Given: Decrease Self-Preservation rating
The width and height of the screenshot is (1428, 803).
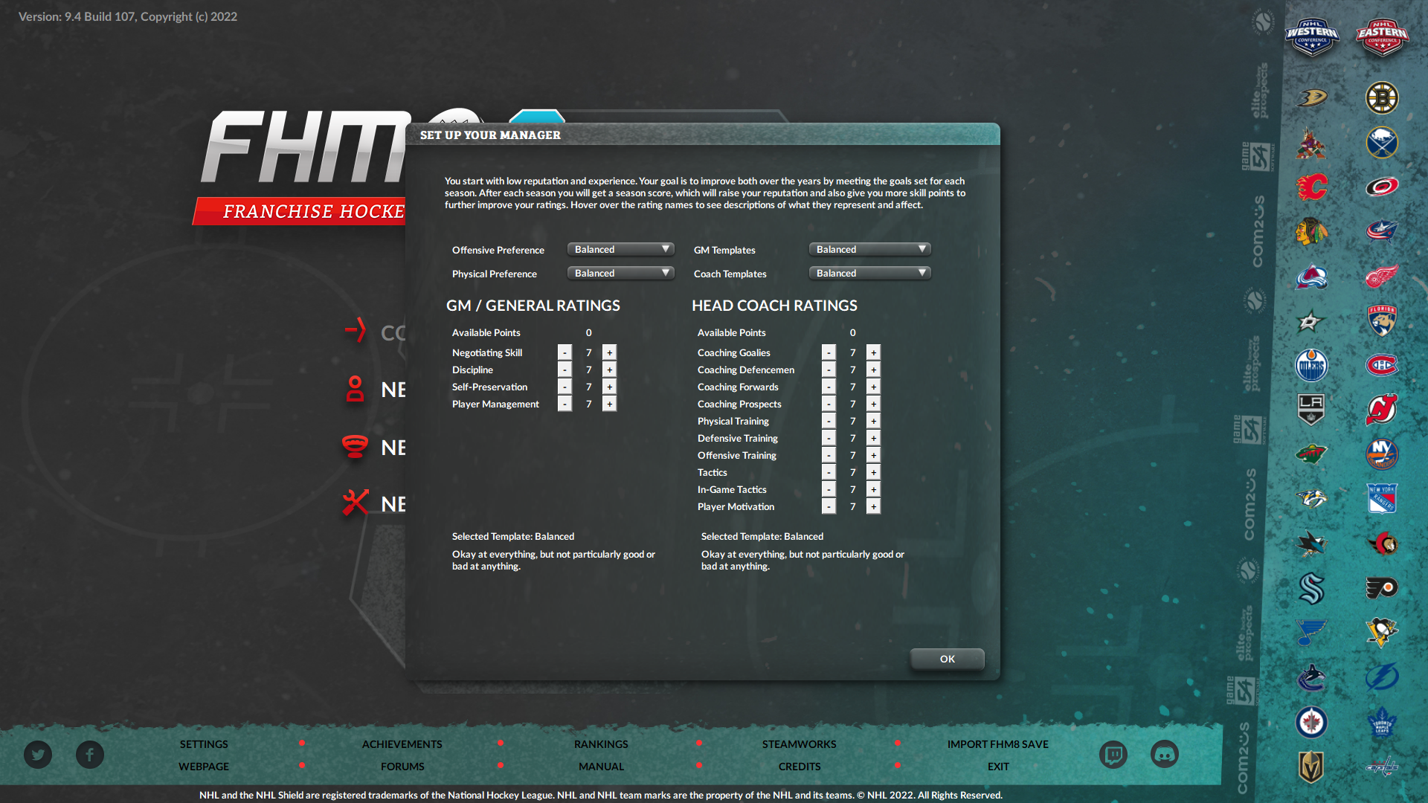Looking at the screenshot, I should click(x=565, y=387).
